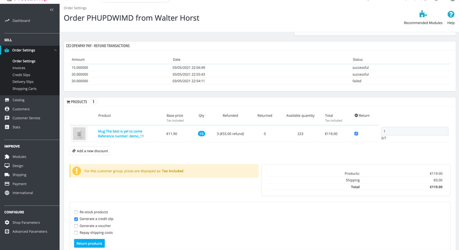The height and width of the screenshot is (250, 459).
Task: Click the Recommended Modules puzzle icon
Action: point(423,14)
